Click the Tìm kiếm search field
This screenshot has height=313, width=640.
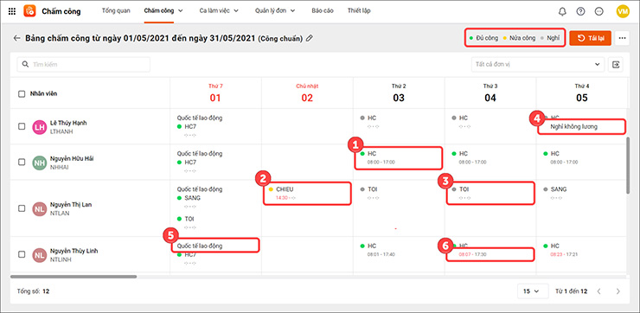coord(84,65)
